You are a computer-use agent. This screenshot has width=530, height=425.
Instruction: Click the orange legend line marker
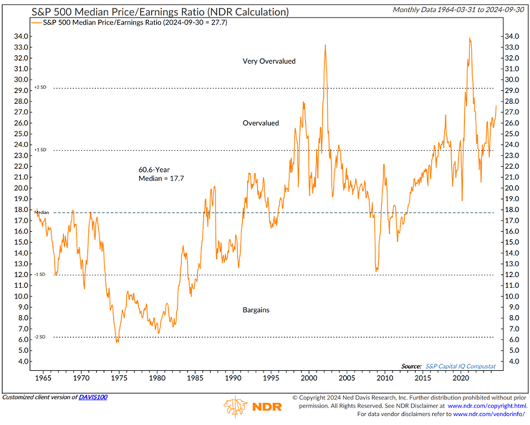pos(37,23)
